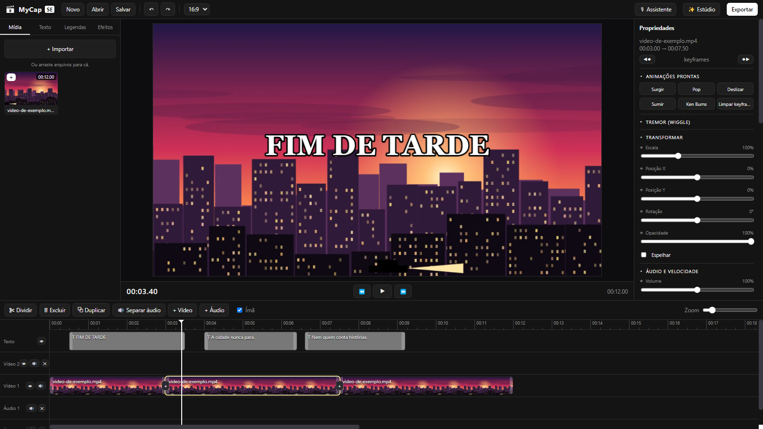
Task: Skip to start of video
Action: (x=362, y=291)
